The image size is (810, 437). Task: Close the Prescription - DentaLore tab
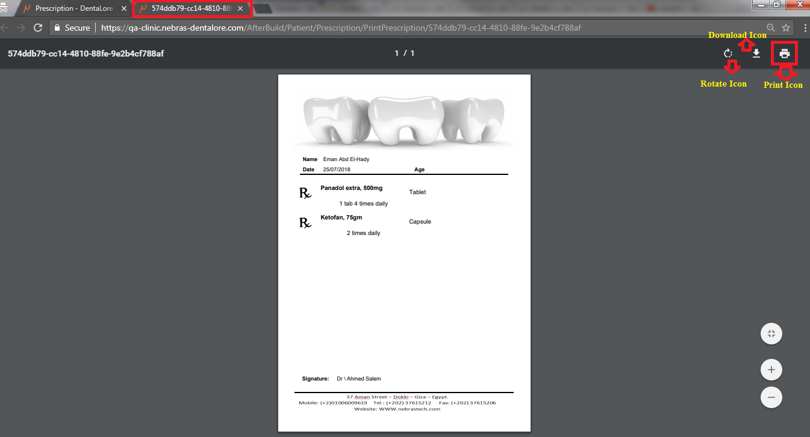pyautogui.click(x=123, y=8)
